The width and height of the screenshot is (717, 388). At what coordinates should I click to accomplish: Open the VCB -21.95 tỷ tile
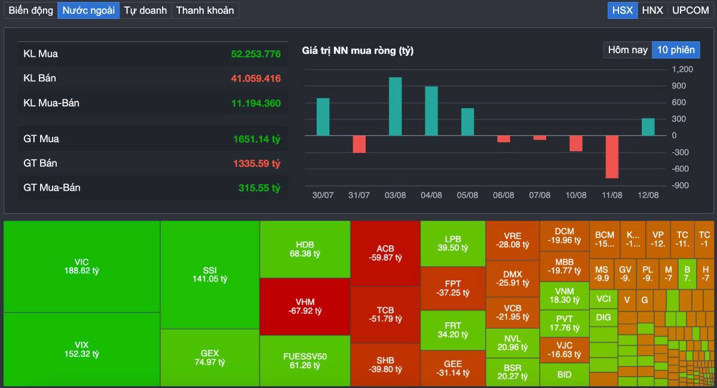click(x=513, y=313)
